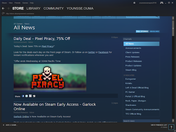Open the Help menu

(x=32, y=3)
